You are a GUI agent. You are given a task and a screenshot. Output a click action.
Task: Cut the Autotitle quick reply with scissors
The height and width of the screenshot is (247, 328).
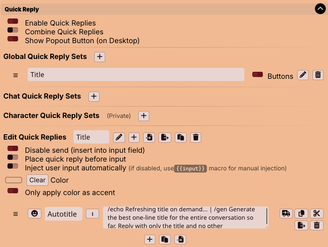tap(317, 214)
